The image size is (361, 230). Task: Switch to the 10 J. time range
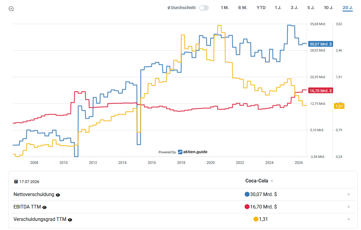[329, 8]
